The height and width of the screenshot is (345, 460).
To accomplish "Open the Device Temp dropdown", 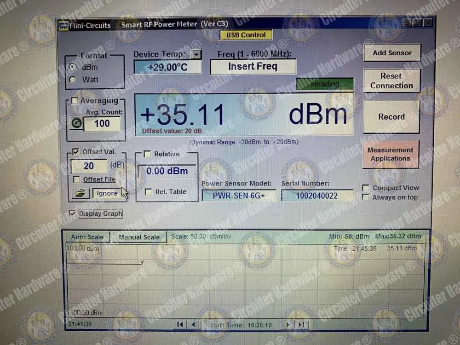I will (x=196, y=54).
